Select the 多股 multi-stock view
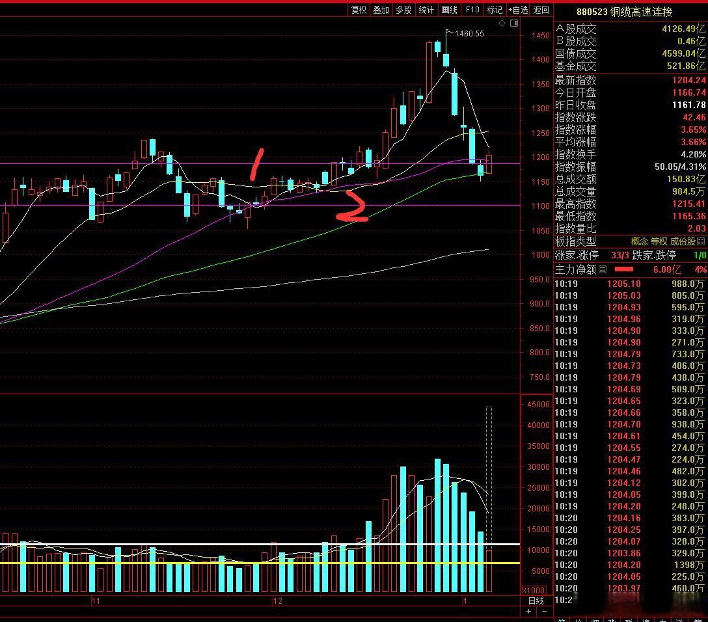Screen dimensions: 708x622 coord(403,10)
